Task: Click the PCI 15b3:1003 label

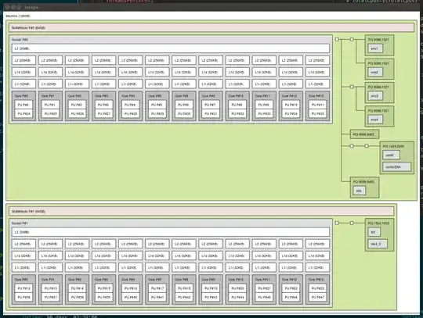Action: [x=378, y=223]
